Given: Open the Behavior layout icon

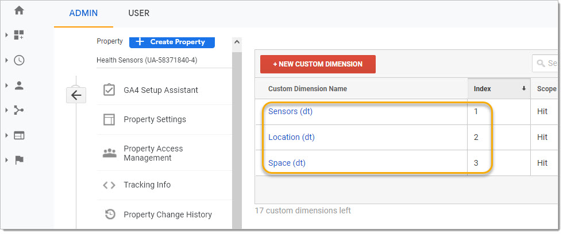Looking at the screenshot, I should pyautogui.click(x=19, y=135).
